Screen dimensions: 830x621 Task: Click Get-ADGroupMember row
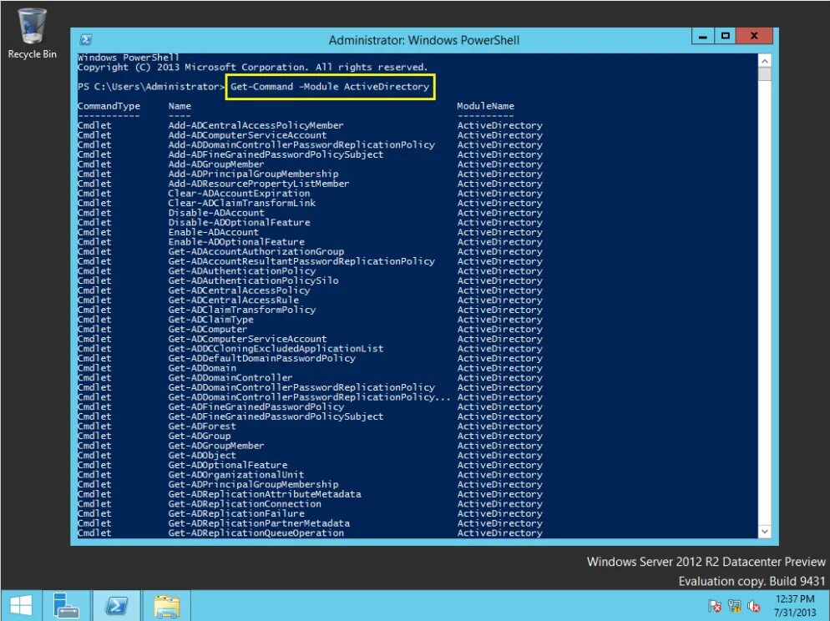point(310,446)
